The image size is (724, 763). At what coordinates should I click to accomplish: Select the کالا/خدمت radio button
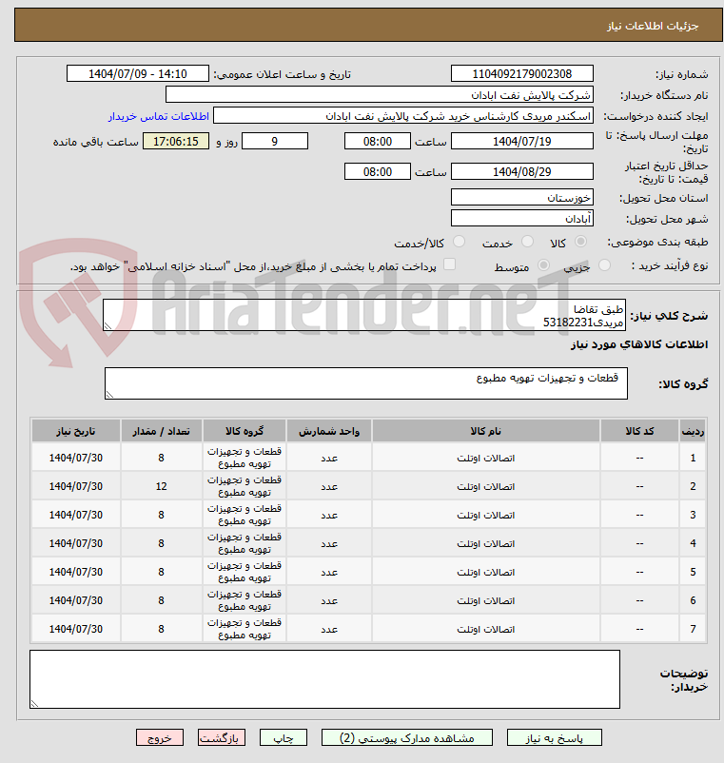click(x=459, y=242)
